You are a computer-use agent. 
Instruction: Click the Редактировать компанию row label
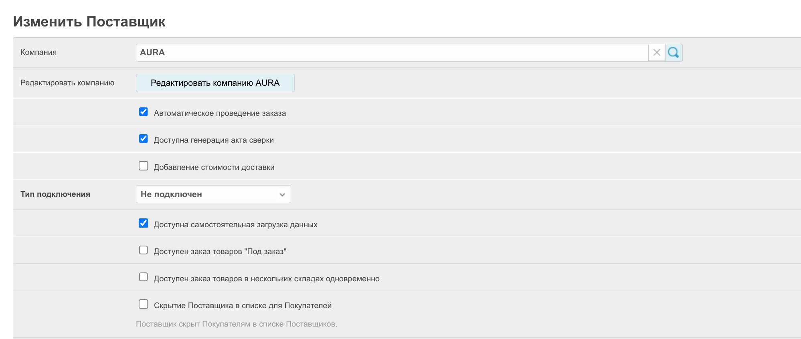tap(67, 83)
